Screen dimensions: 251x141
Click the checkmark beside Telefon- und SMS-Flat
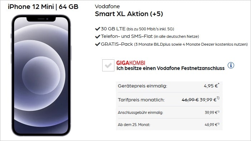click(x=98, y=36)
